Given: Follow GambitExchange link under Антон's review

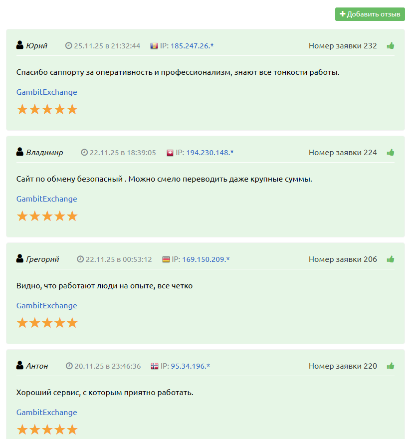Looking at the screenshot, I should tap(47, 413).
